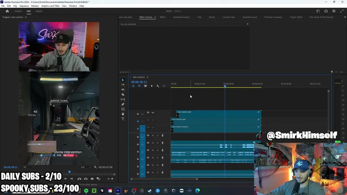The height and width of the screenshot is (195, 347).
Task: Click the timeline playhead at 00:00:30:00
Action: pyautogui.click(x=225, y=86)
